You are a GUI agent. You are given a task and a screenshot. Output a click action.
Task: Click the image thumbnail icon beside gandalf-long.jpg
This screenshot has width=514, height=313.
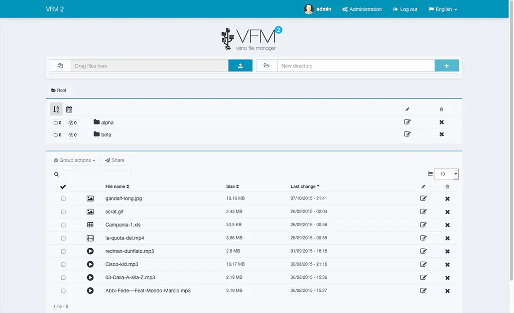click(x=90, y=198)
